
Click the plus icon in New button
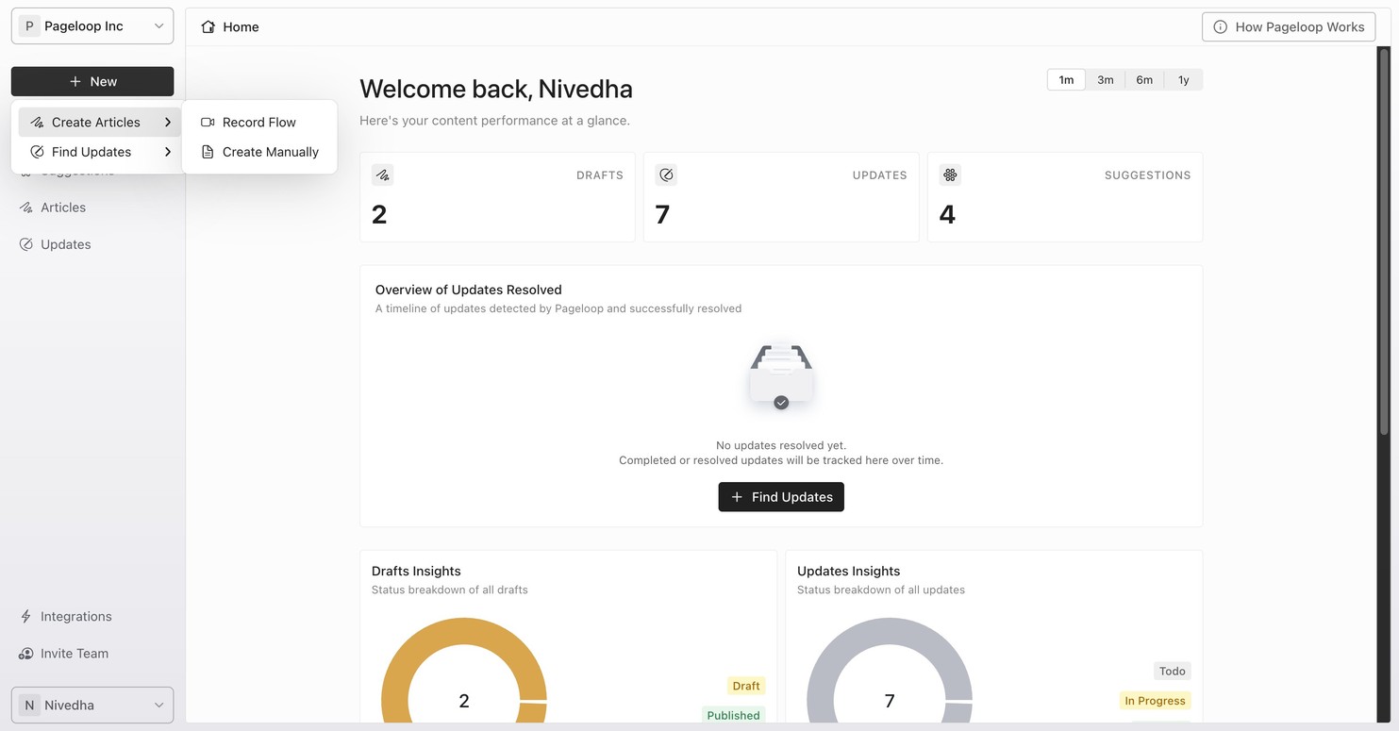[75, 81]
